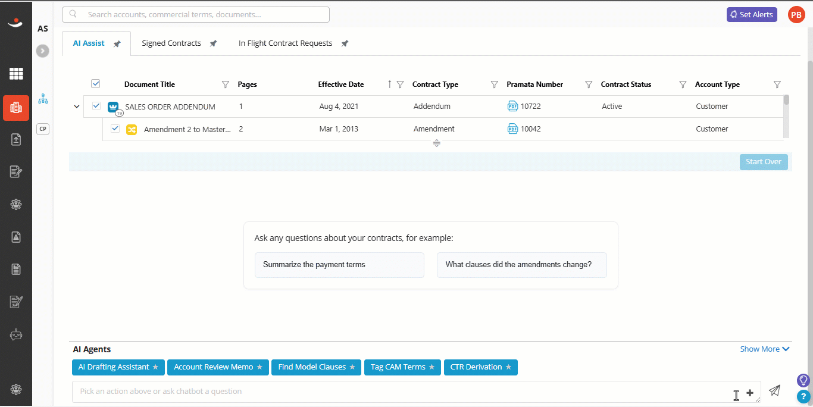
Task: Uncheck the SALES ORDER ADDENDUM row checkbox
Action: tap(96, 106)
